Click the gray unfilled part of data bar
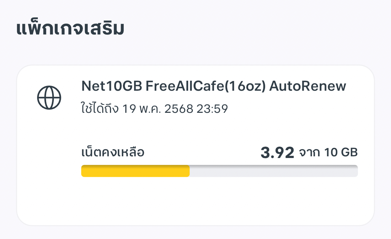The image size is (391, 239). tap(273, 171)
